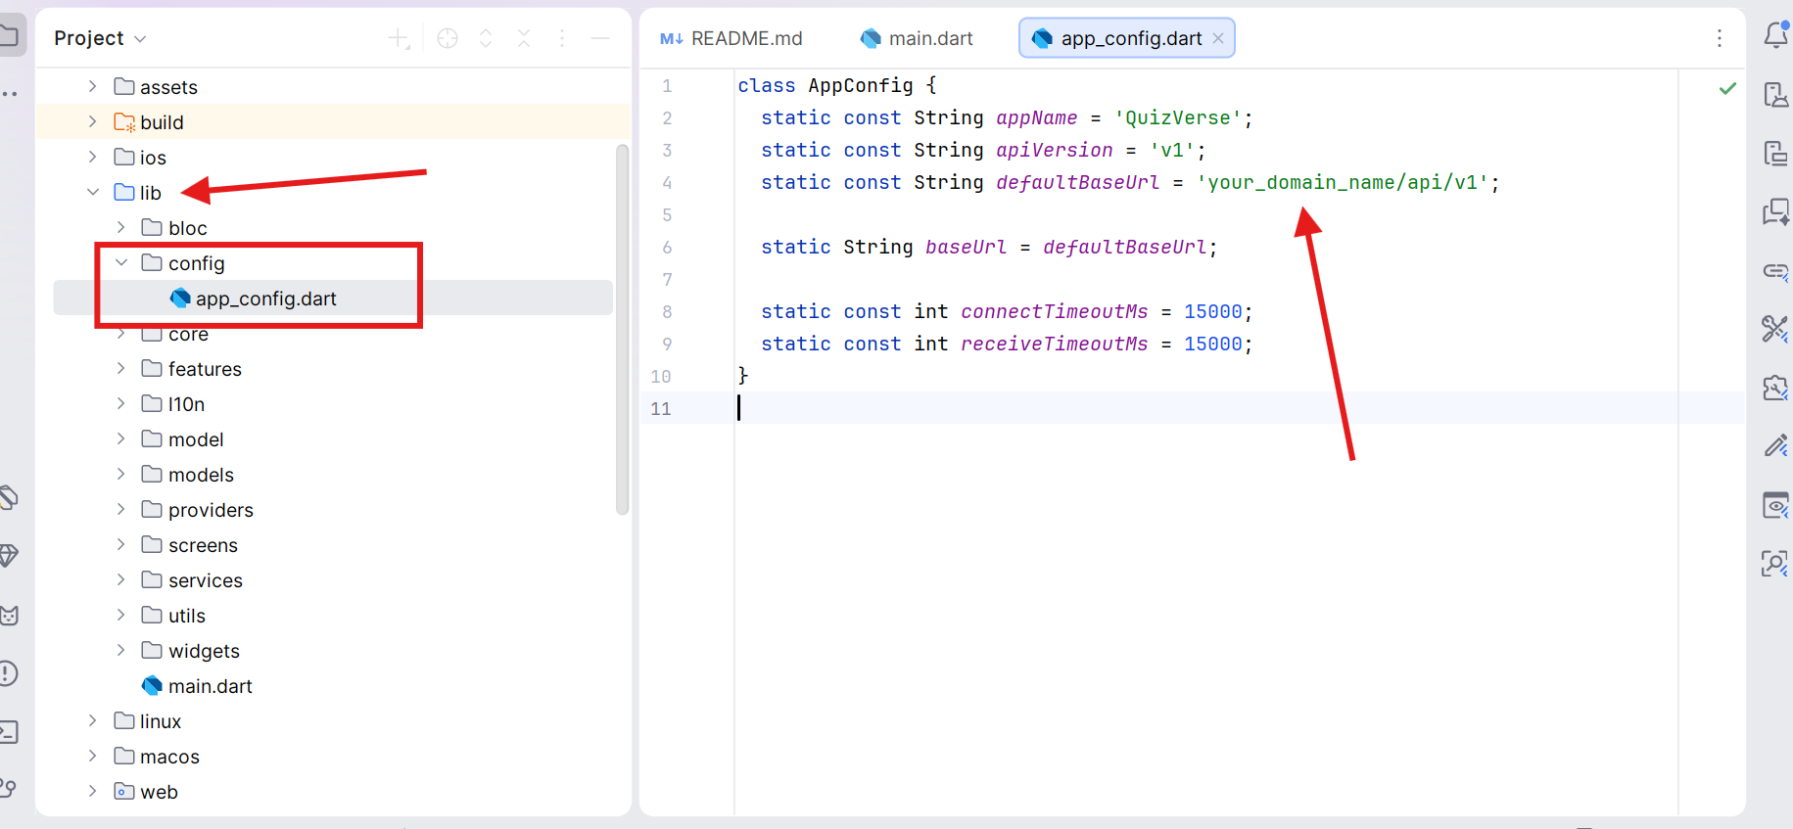
Task: Click the connectTimeoutMs identifier in code
Action: point(1054,311)
